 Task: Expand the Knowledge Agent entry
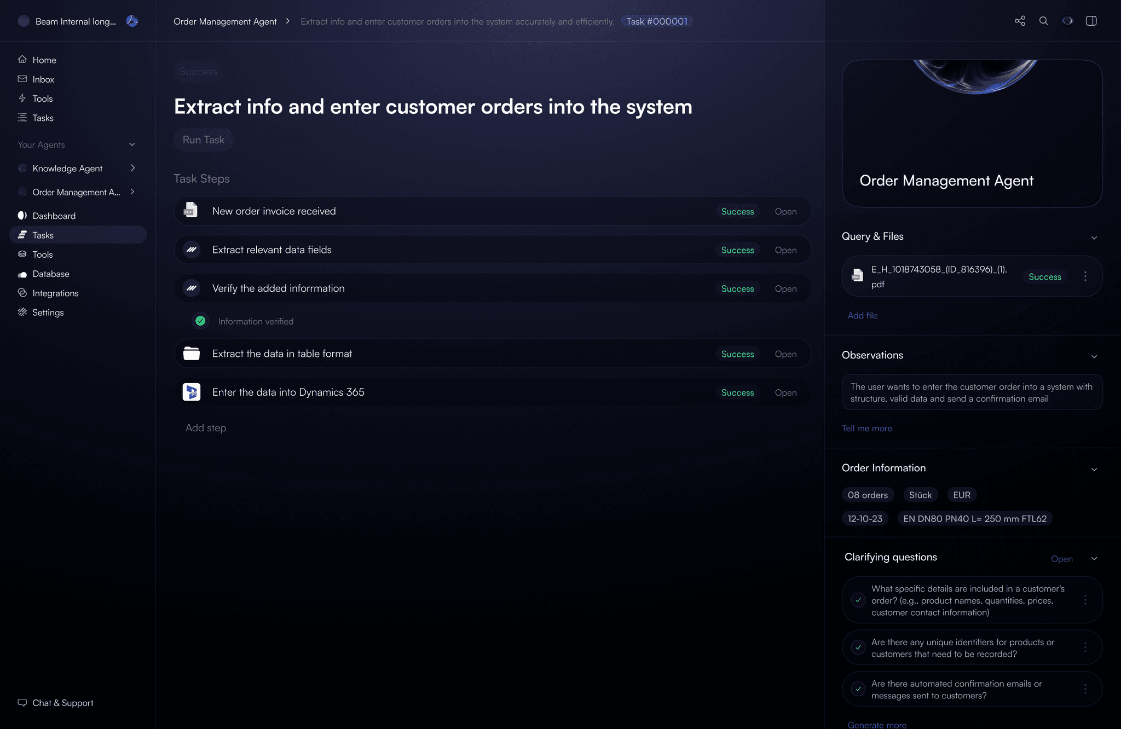click(133, 168)
